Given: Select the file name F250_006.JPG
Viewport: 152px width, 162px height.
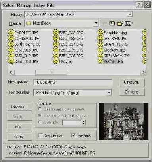Looking at the screenshot, I should [26, 50].
